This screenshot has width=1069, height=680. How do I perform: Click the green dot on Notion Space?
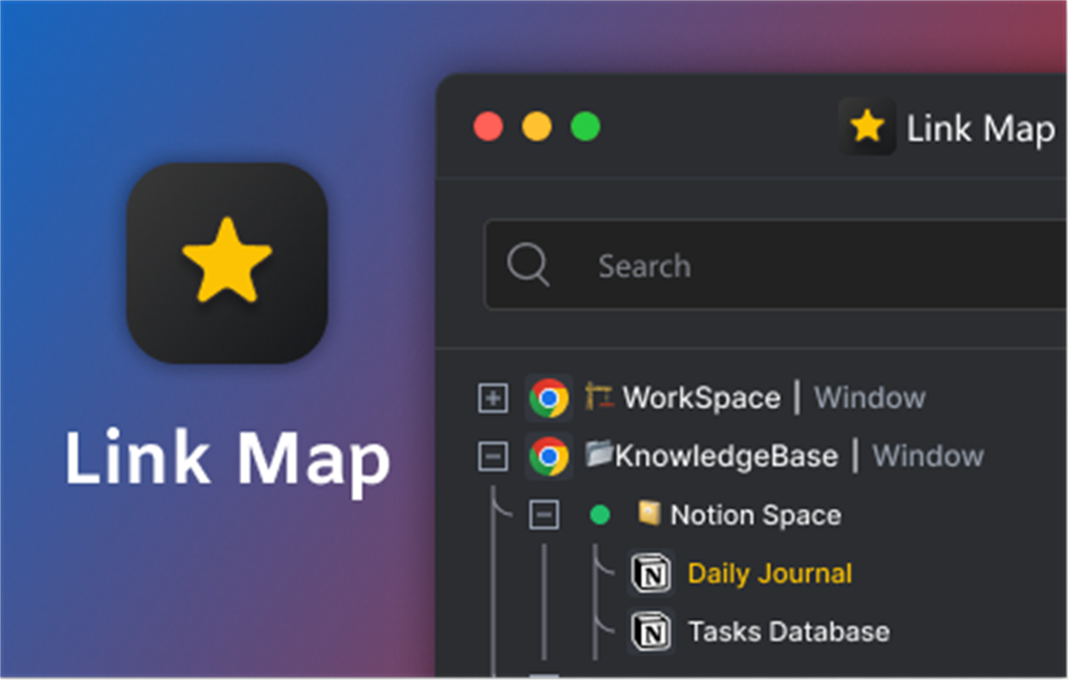point(600,514)
